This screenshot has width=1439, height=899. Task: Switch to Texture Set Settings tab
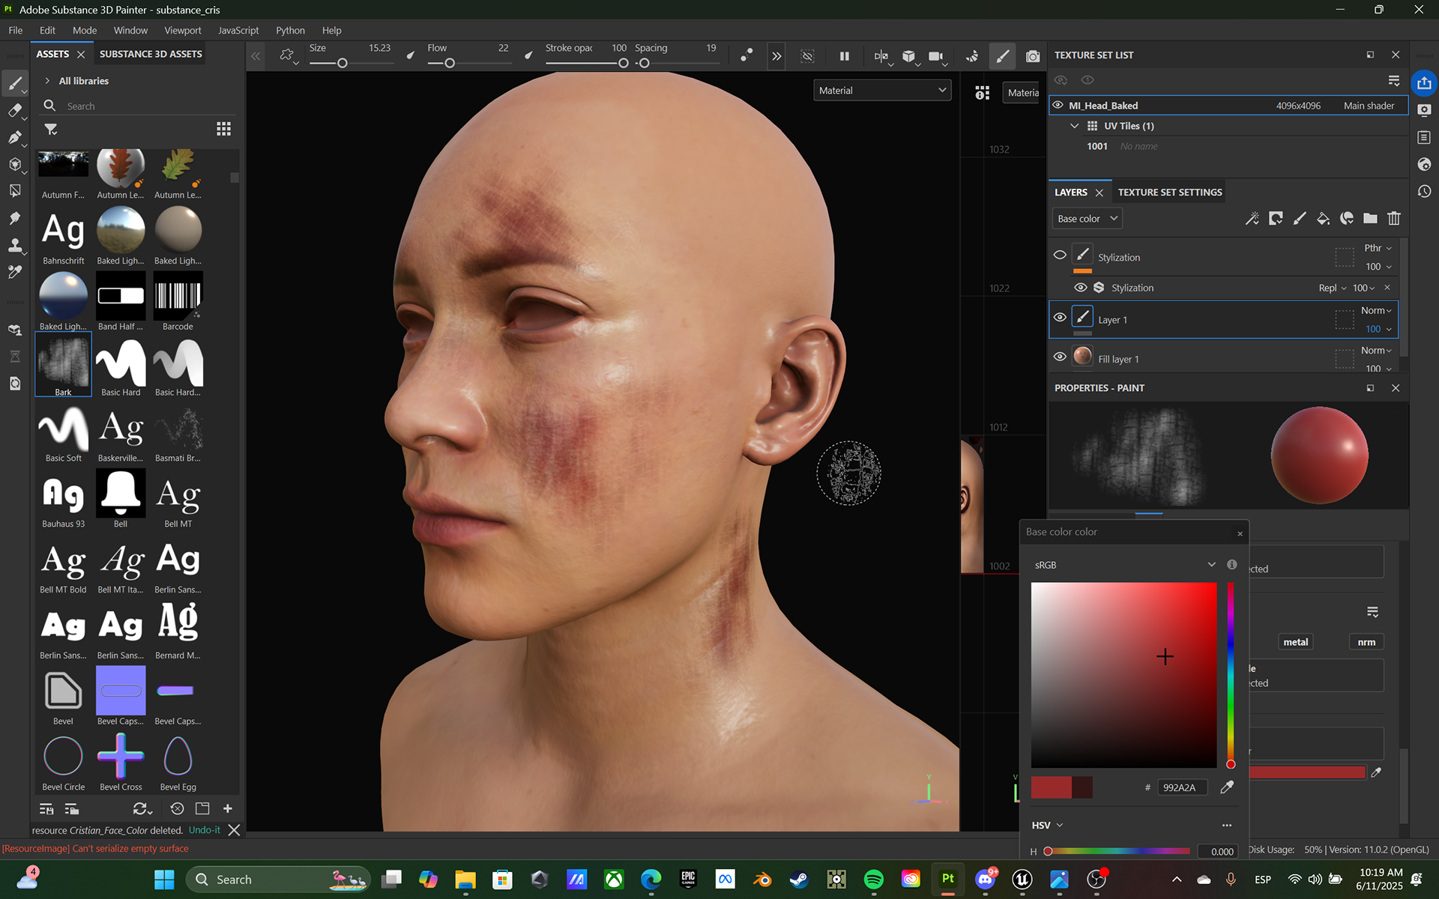[1169, 193]
